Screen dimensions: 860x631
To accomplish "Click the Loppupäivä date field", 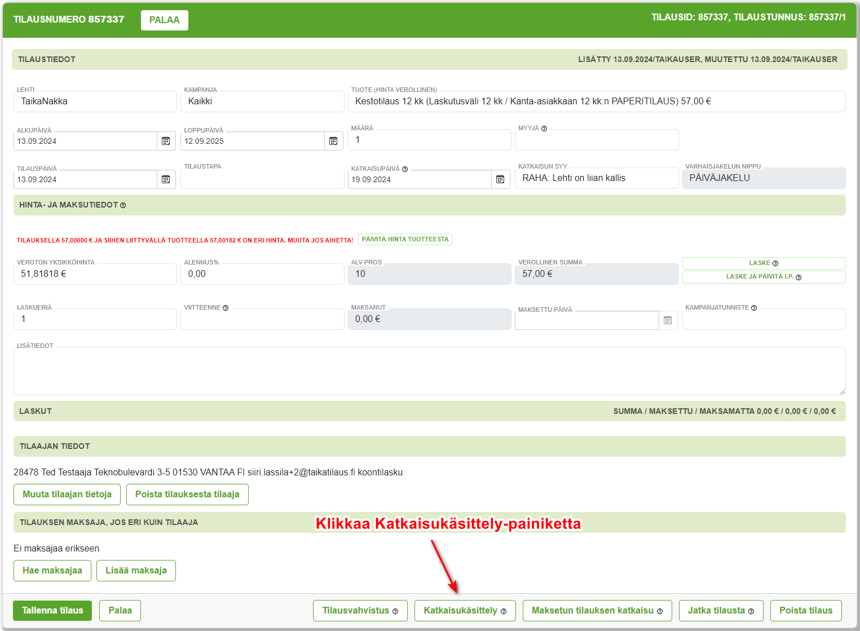I will tap(253, 141).
